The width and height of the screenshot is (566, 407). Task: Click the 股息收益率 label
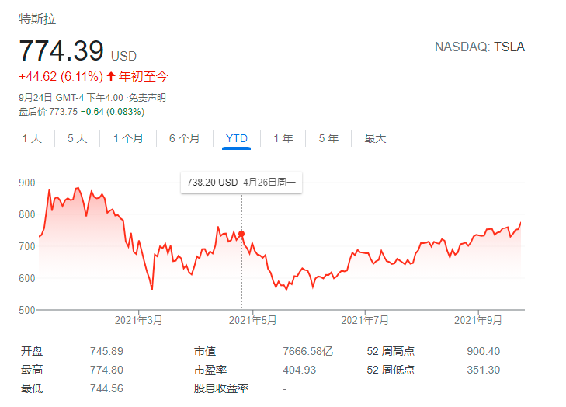[221, 389]
